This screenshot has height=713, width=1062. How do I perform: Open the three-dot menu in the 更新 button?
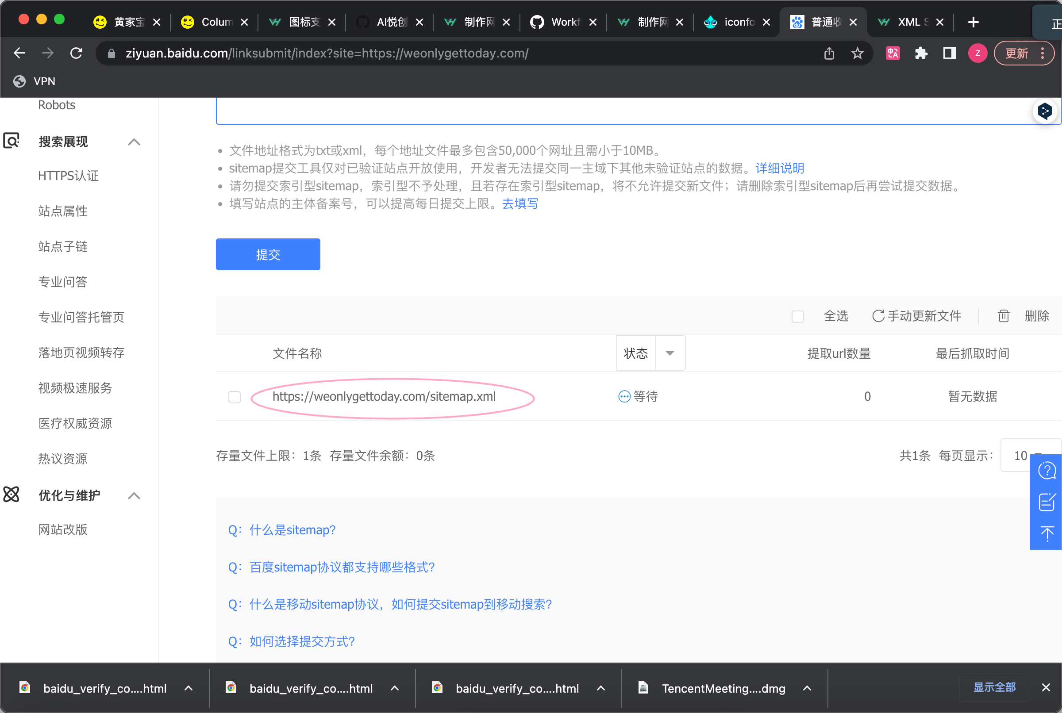pyautogui.click(x=1043, y=53)
